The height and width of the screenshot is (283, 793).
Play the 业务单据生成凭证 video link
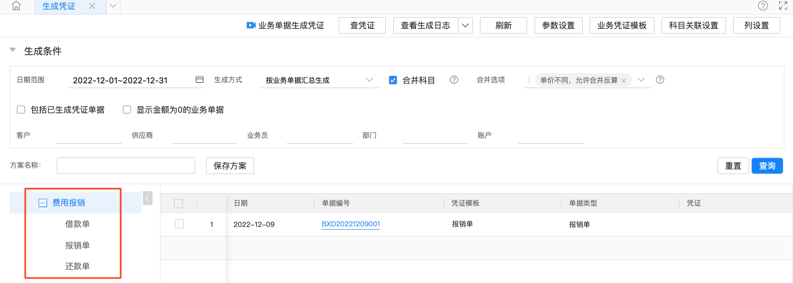coord(285,25)
